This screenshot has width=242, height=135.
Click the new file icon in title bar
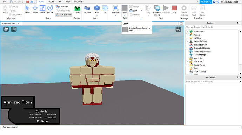click(x=11, y=2)
